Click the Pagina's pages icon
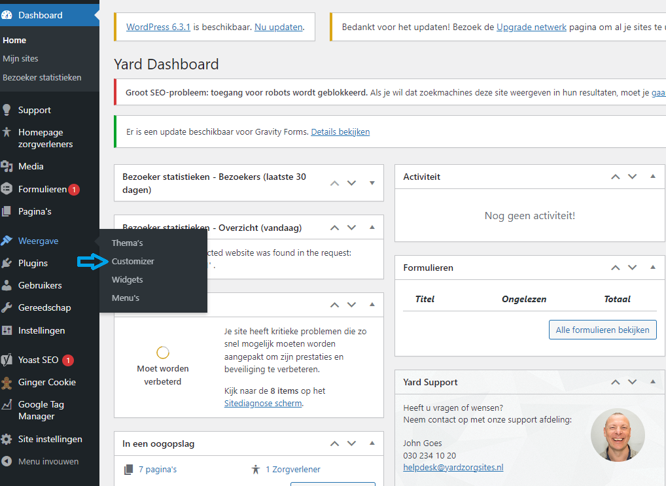The width and height of the screenshot is (666, 486). pos(7,211)
